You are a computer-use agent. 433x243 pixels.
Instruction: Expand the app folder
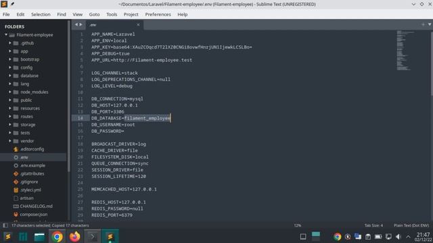click(x=10, y=51)
